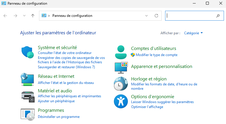Open recent locations dropdown arrow
Screen dimensions: 226x124
[24, 16]
